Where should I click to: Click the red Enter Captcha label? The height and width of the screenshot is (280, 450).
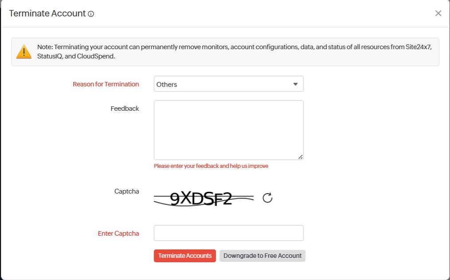click(x=118, y=233)
